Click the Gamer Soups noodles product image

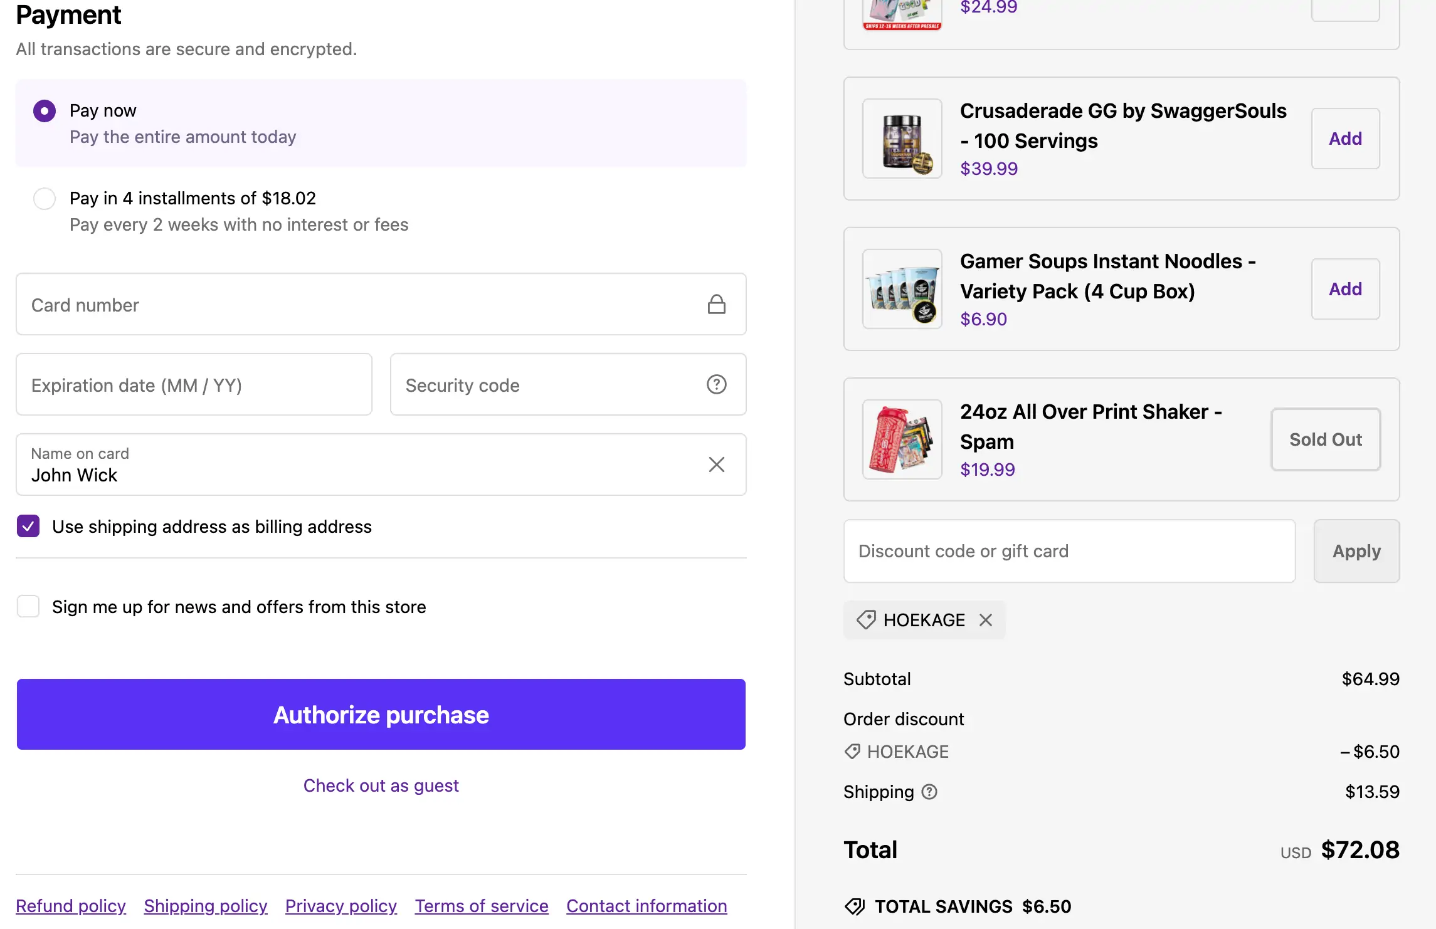[902, 289]
